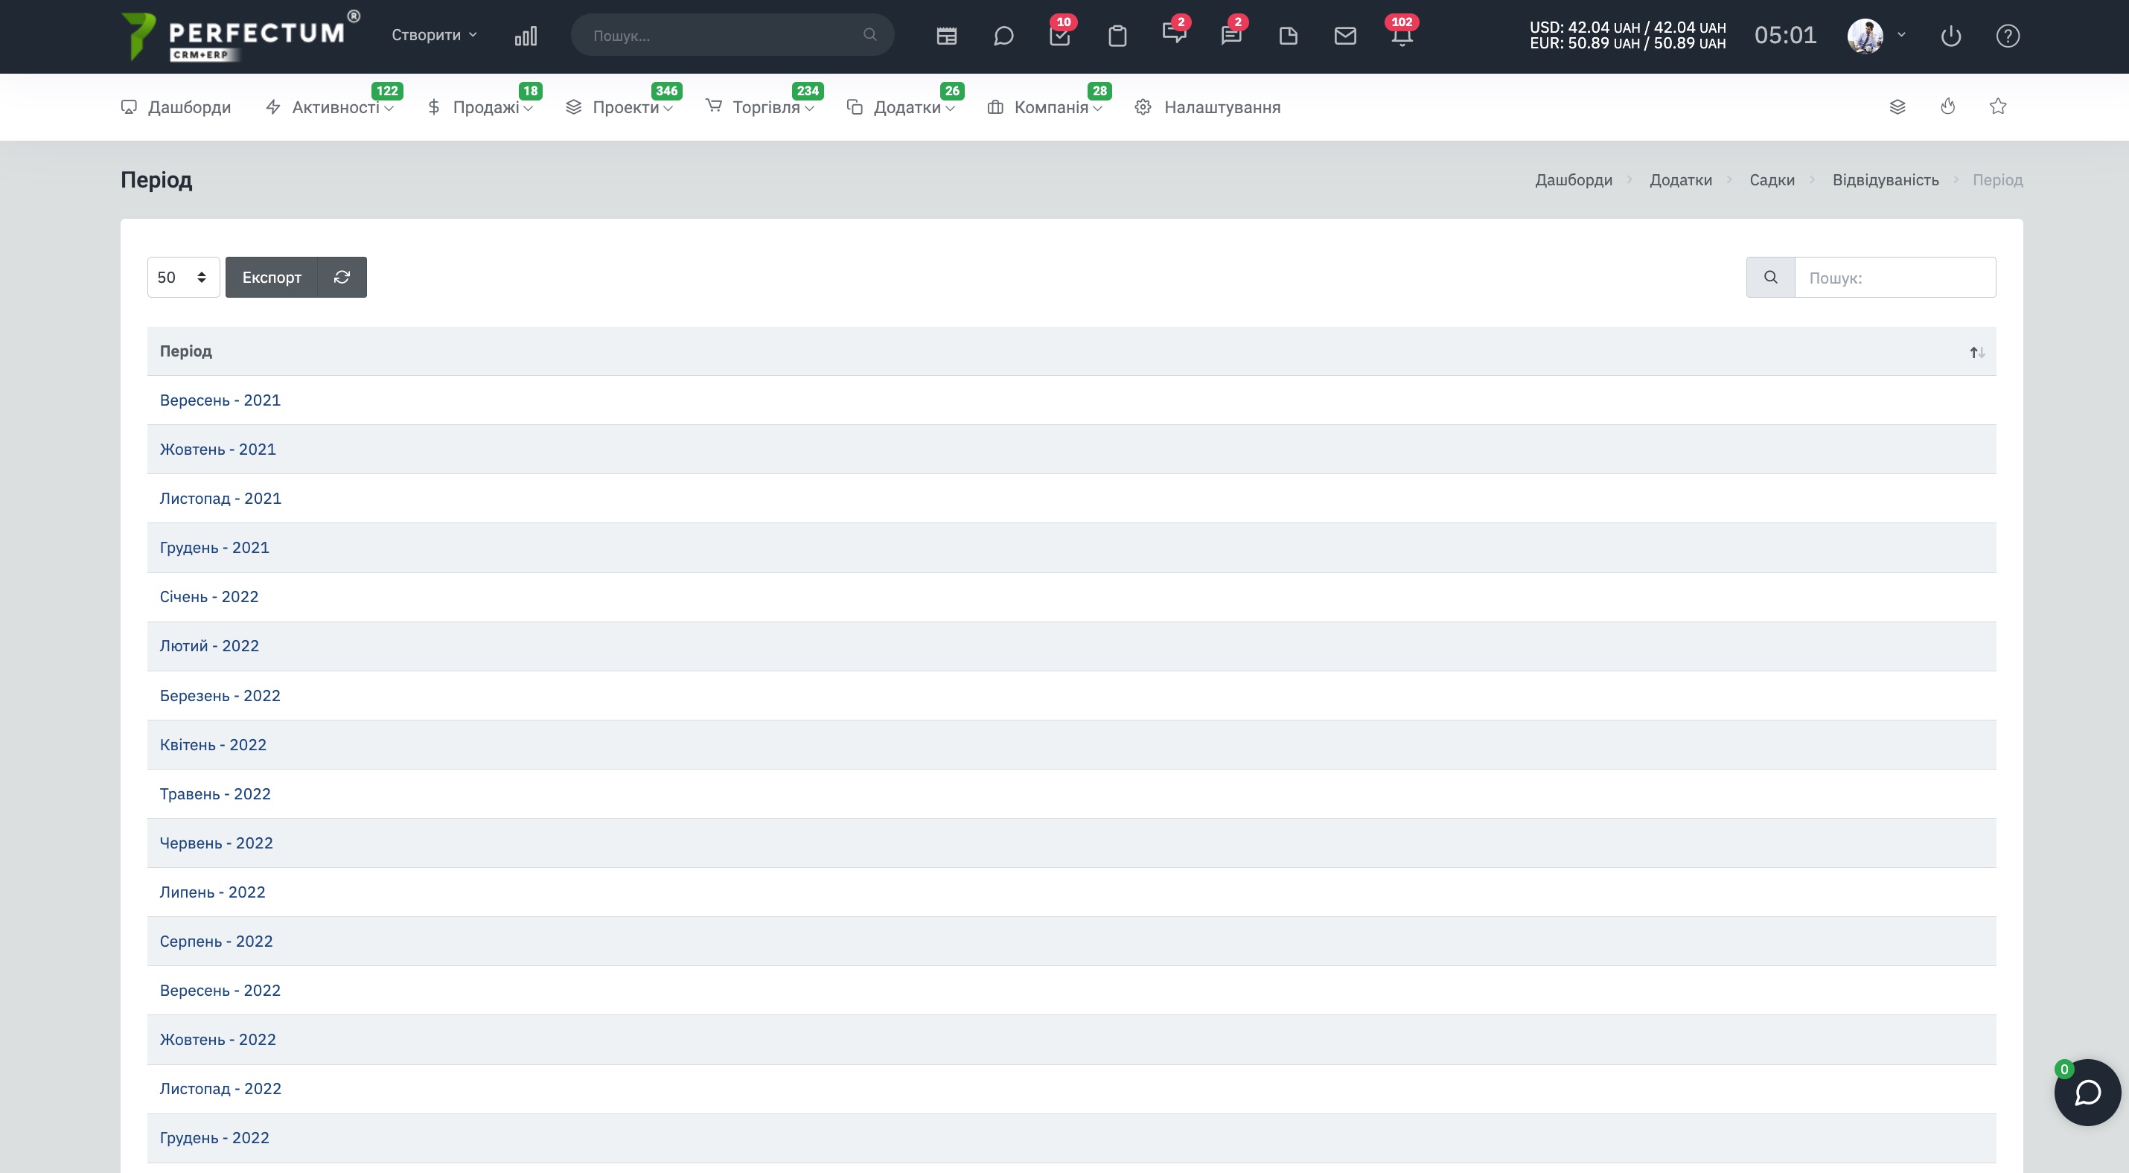Open the statistics bar chart icon
This screenshot has height=1173, width=2129.
(526, 36)
